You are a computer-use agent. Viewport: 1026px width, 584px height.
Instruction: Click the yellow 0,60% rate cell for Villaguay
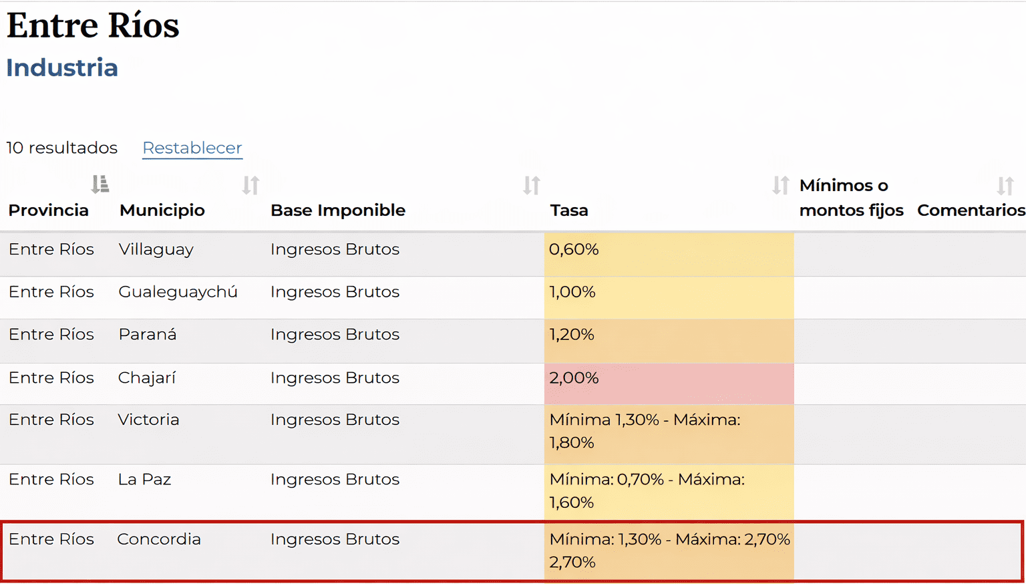pyautogui.click(x=668, y=250)
